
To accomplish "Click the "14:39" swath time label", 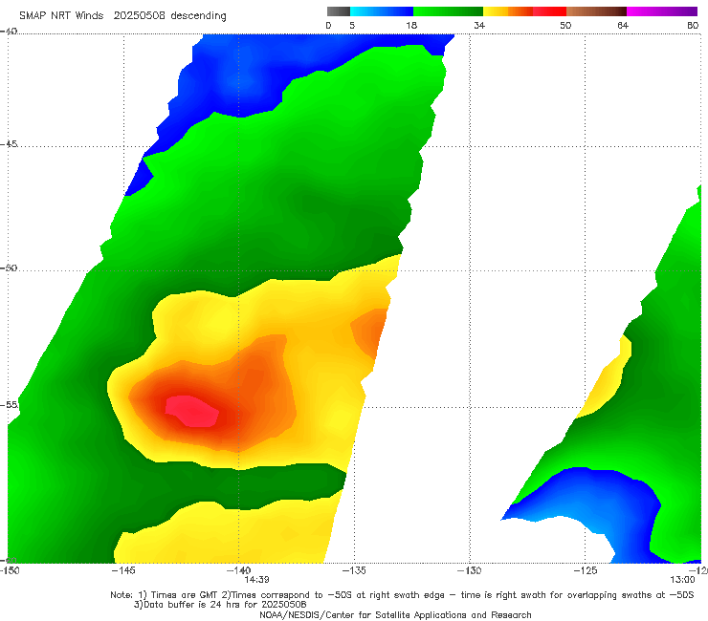I will pyautogui.click(x=257, y=580).
